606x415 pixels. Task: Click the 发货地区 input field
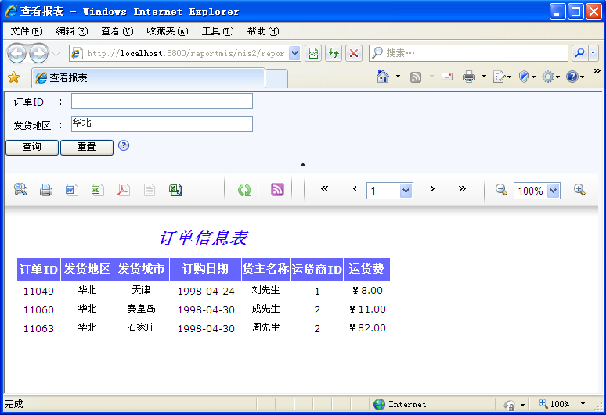[162, 124]
